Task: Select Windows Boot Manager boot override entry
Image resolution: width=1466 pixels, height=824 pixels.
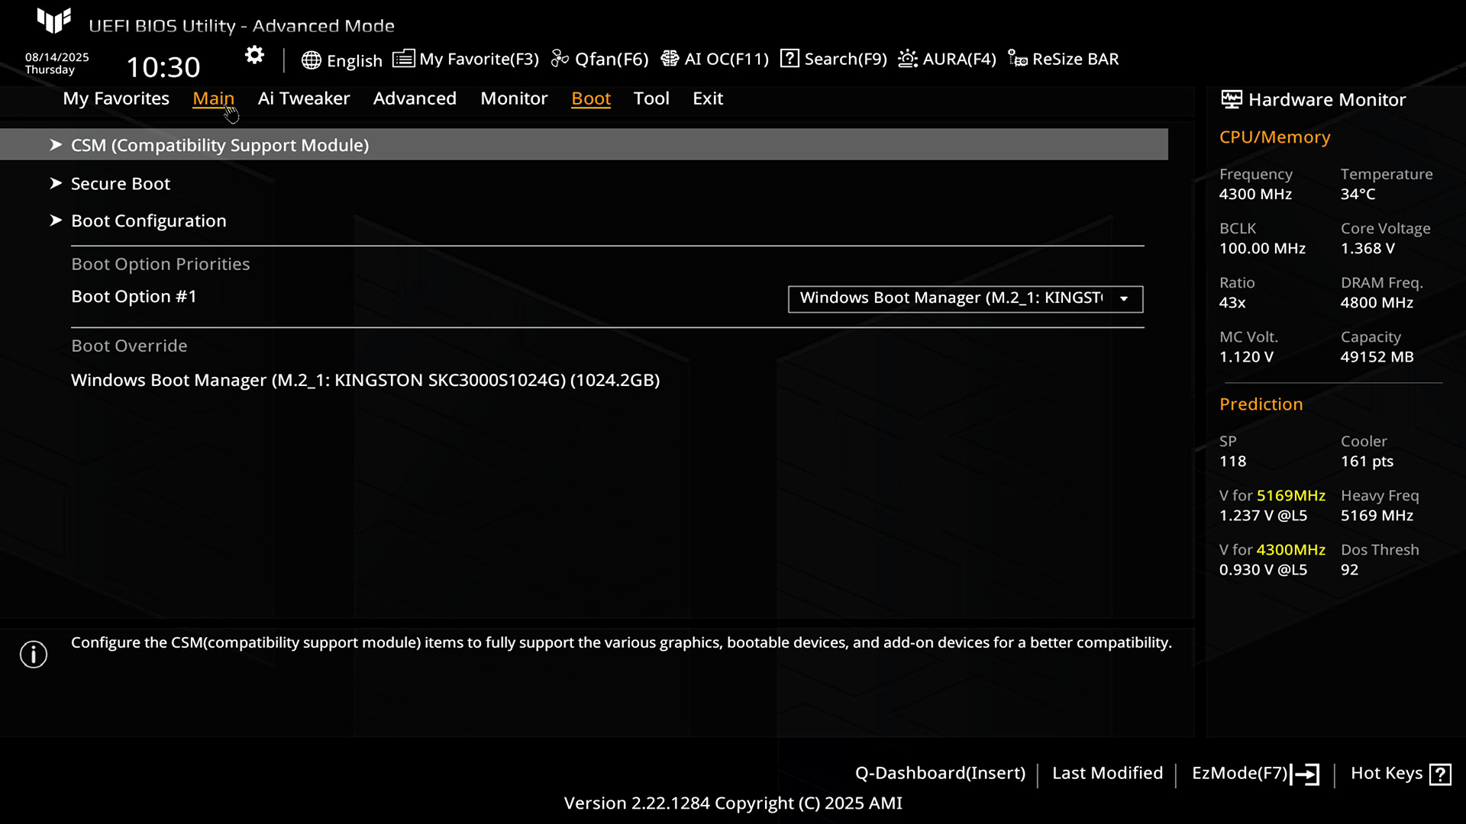Action: click(365, 380)
